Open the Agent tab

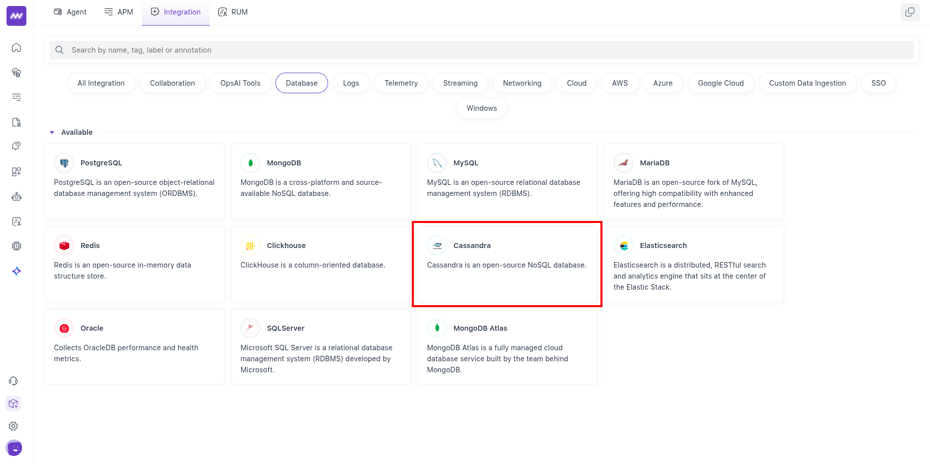(x=70, y=12)
